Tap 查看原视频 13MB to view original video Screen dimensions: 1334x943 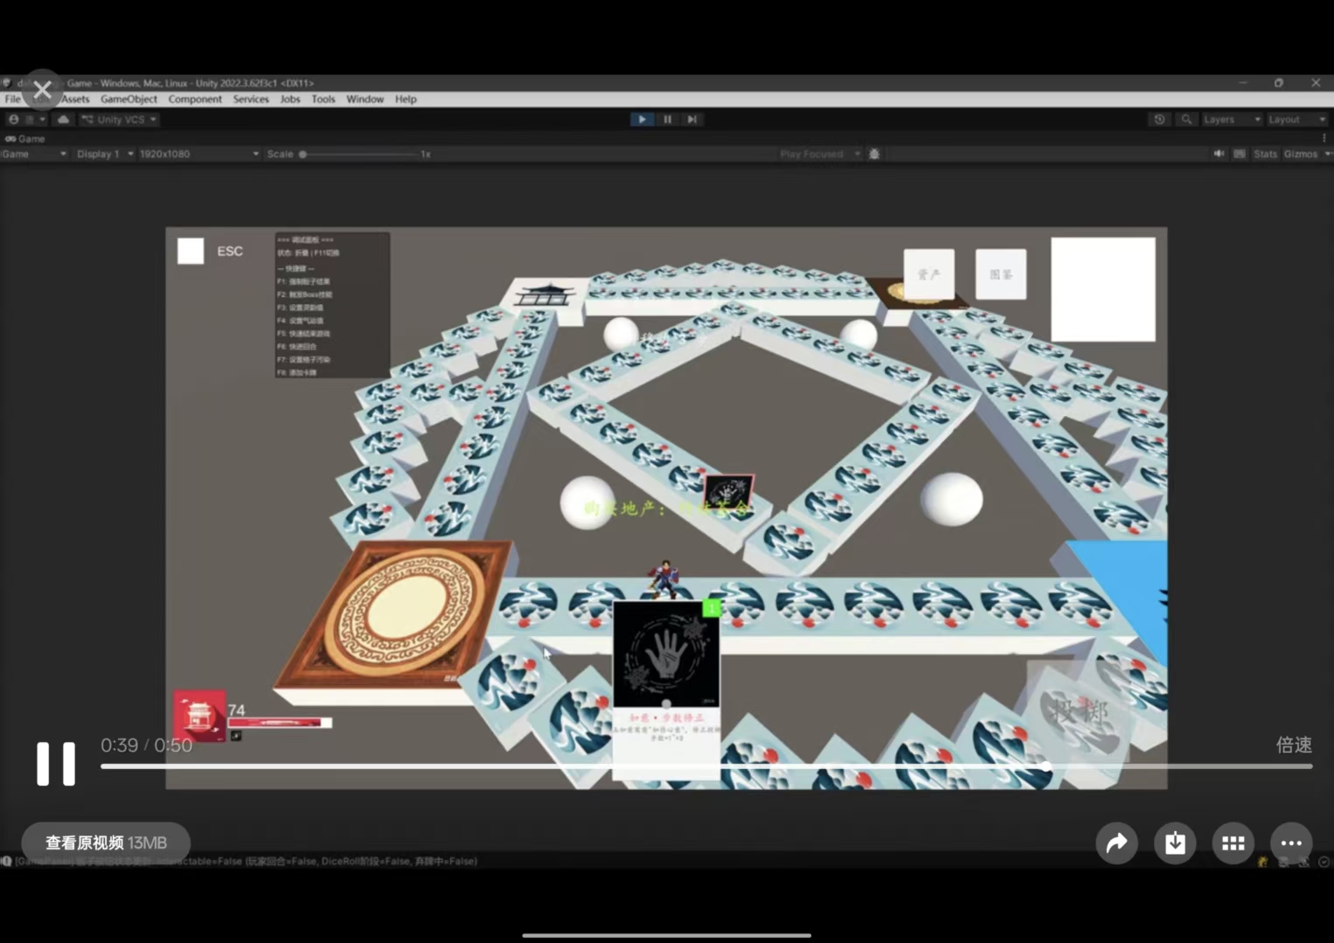106,842
